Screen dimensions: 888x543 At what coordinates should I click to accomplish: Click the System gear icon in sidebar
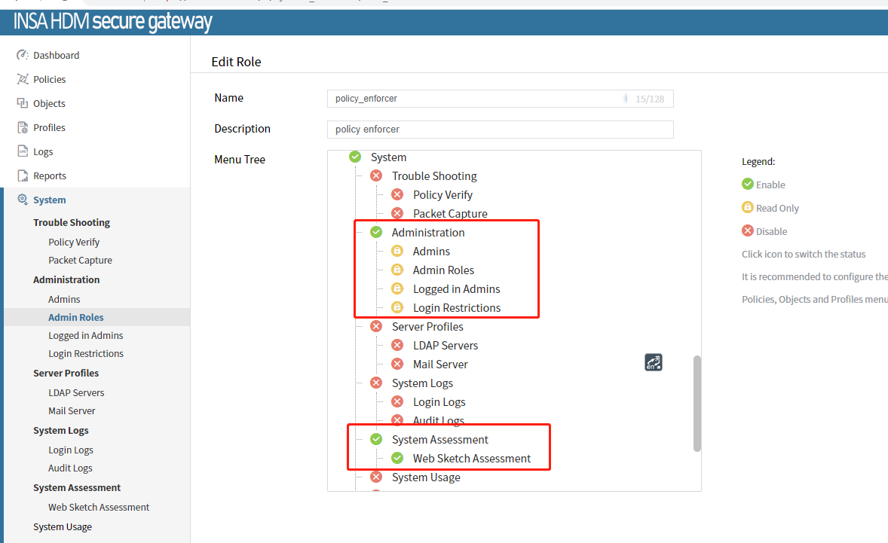coord(23,200)
